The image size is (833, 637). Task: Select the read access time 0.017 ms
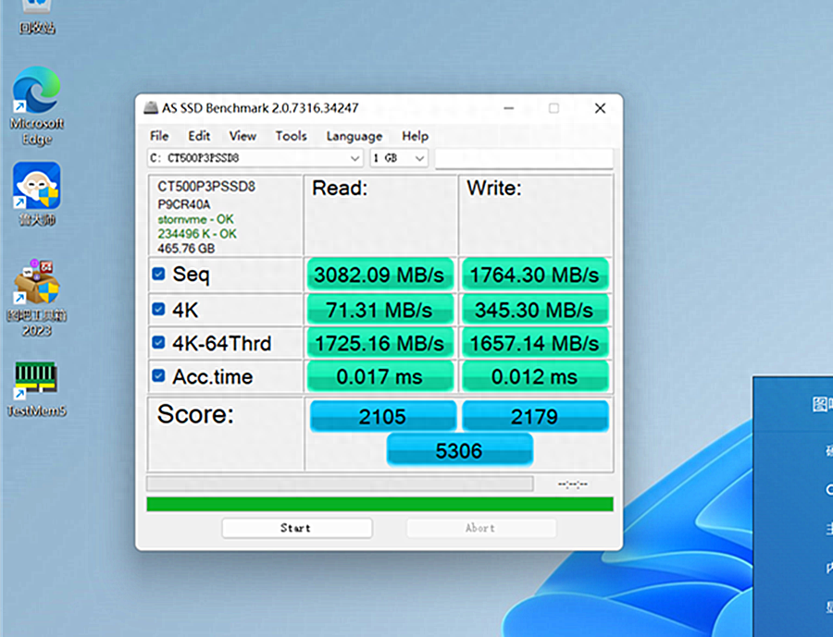tap(379, 376)
